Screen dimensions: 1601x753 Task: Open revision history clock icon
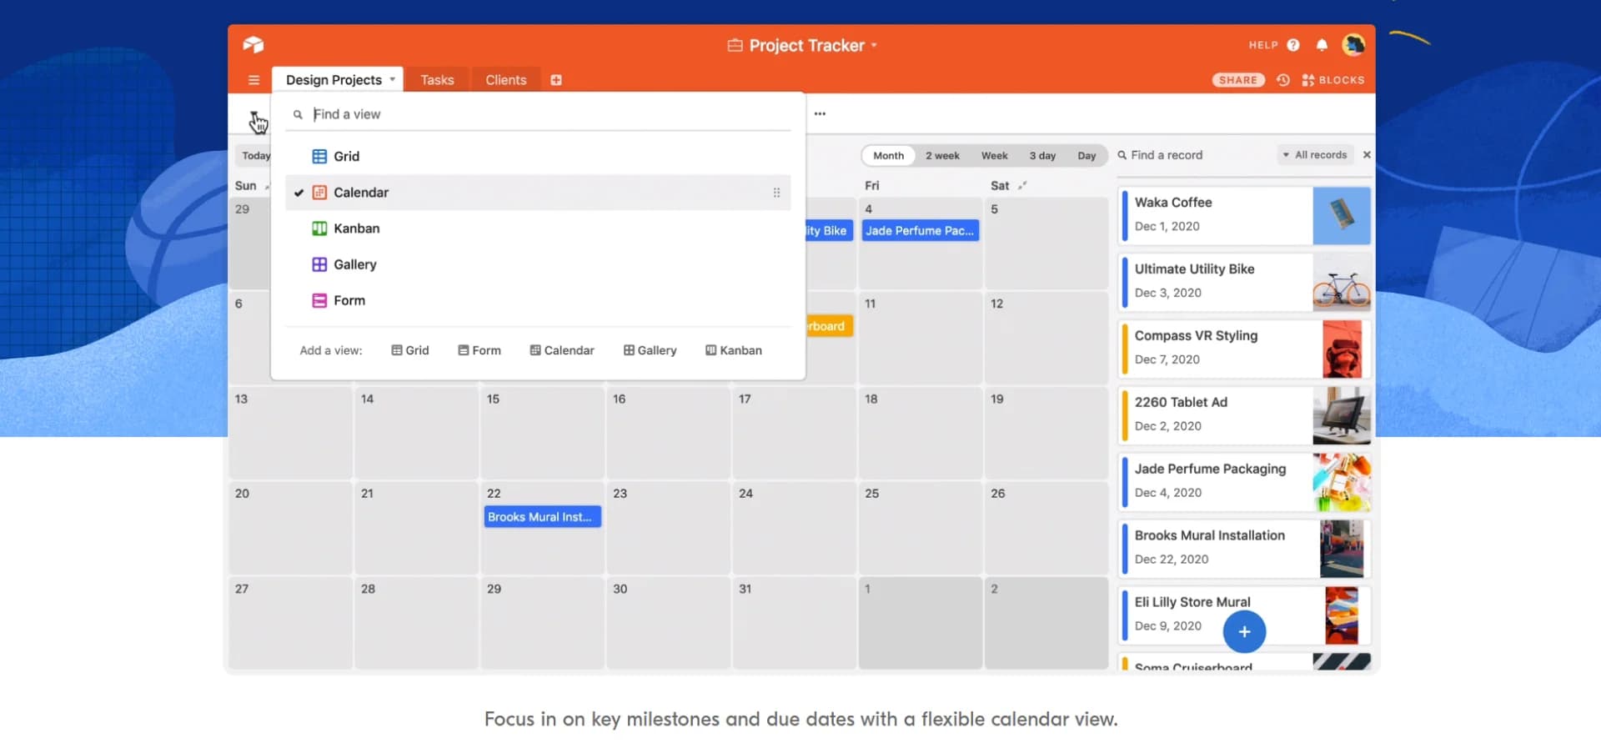(1283, 80)
